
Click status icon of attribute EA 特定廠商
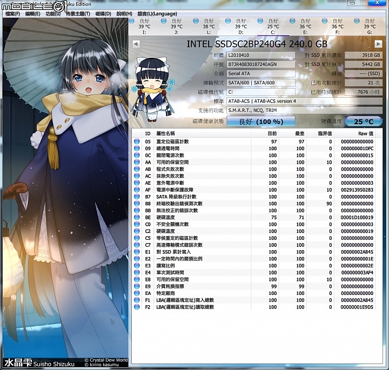(x=137, y=293)
